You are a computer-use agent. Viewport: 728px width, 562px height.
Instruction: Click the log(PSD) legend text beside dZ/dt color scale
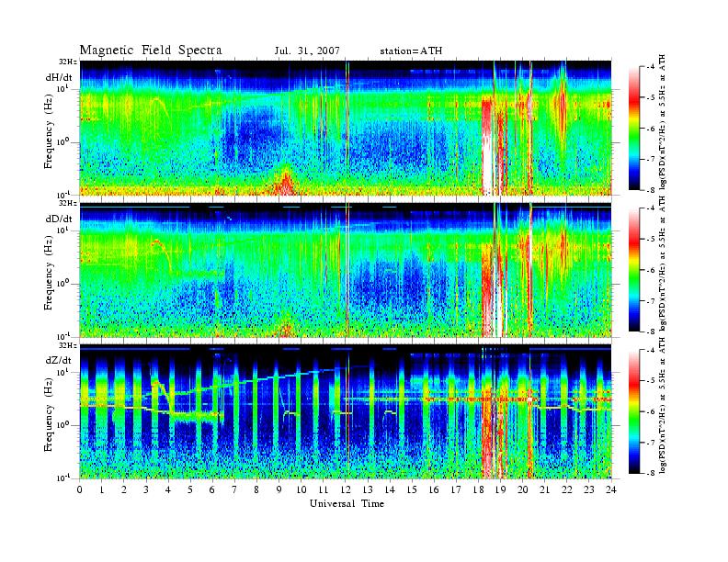point(663,406)
